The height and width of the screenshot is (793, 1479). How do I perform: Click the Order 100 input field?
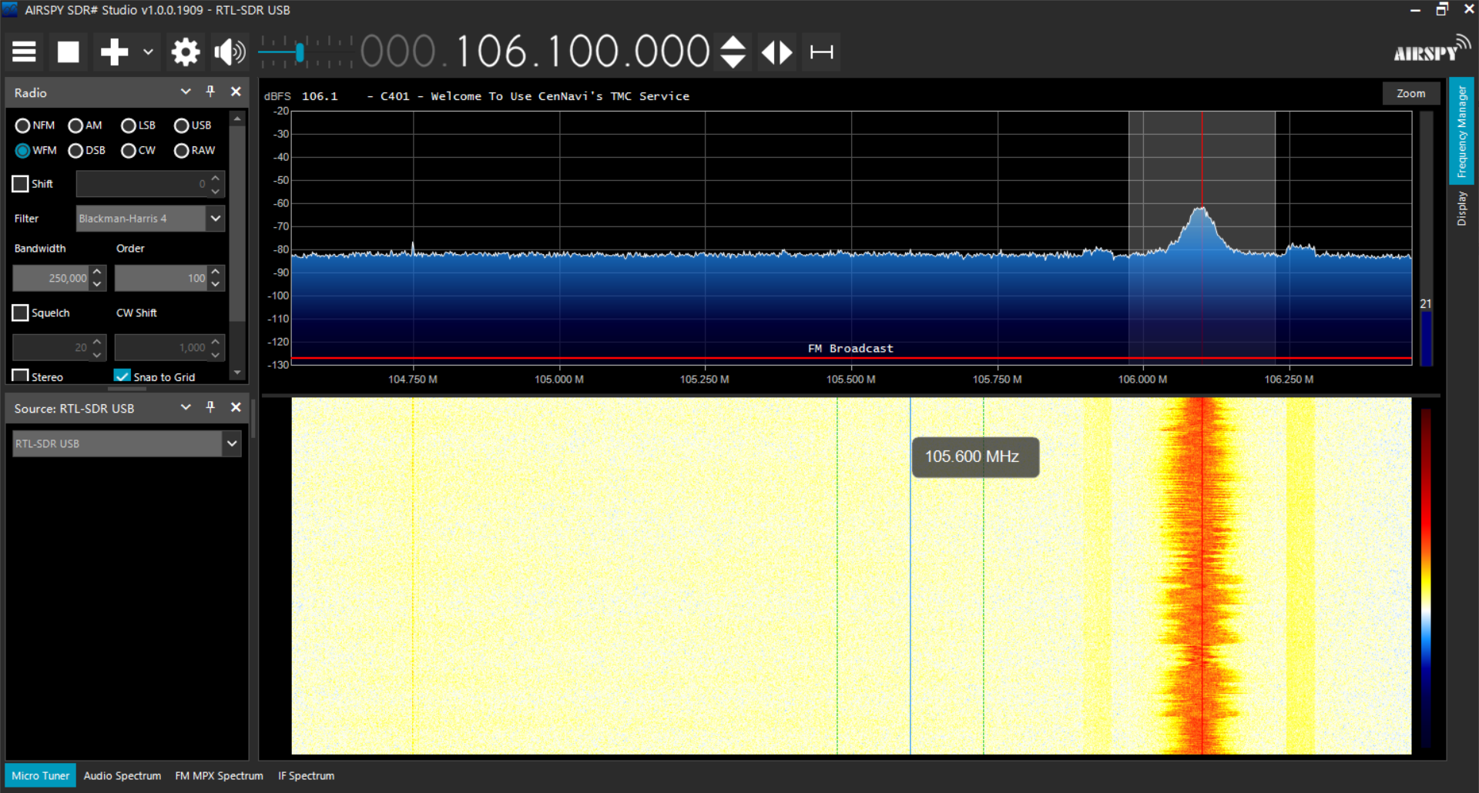pyautogui.click(x=161, y=278)
